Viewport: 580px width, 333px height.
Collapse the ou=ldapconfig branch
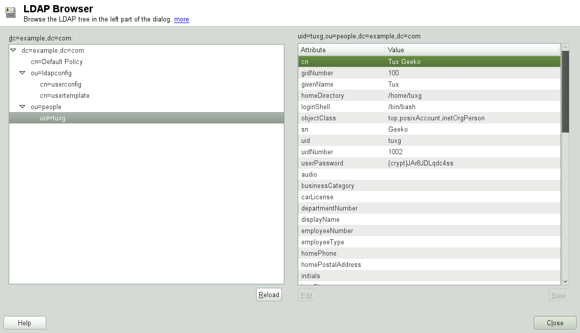coord(22,73)
